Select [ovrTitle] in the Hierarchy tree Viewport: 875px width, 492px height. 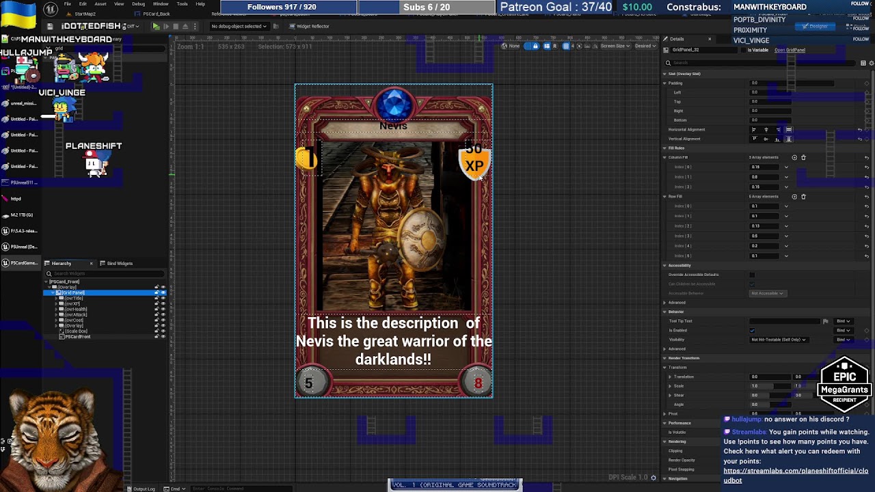tap(75, 298)
